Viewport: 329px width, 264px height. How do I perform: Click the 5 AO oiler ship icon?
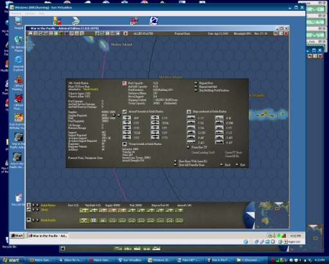tap(191, 142)
